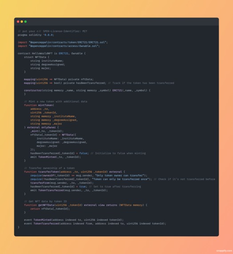
Task: Click the 'function mintToken(' line
Action: (39, 105)
